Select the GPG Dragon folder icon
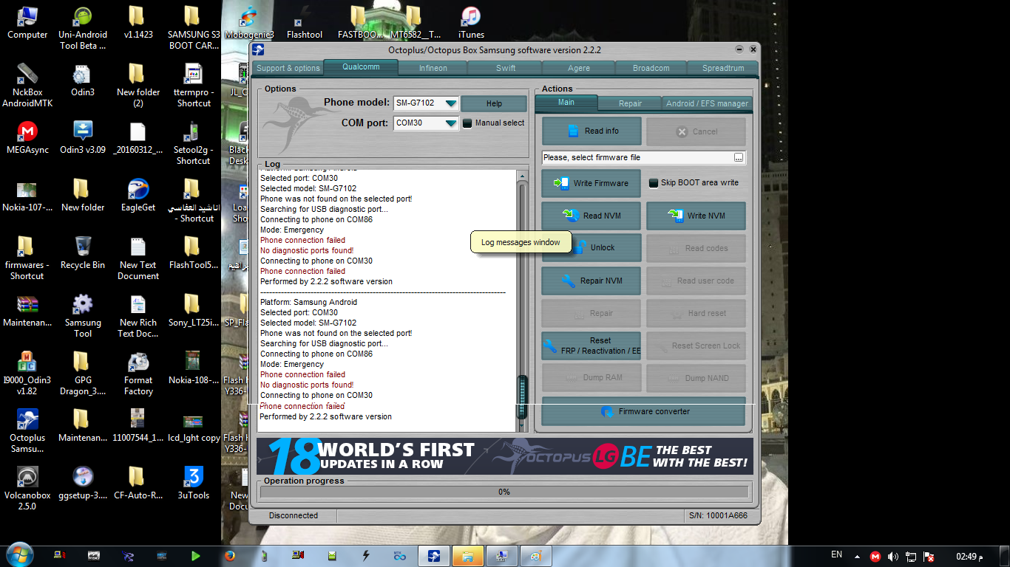 pyautogui.click(x=83, y=374)
